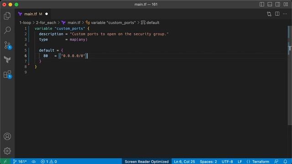
Task: Click Screen Reader Optimized status item
Action: 146,161
